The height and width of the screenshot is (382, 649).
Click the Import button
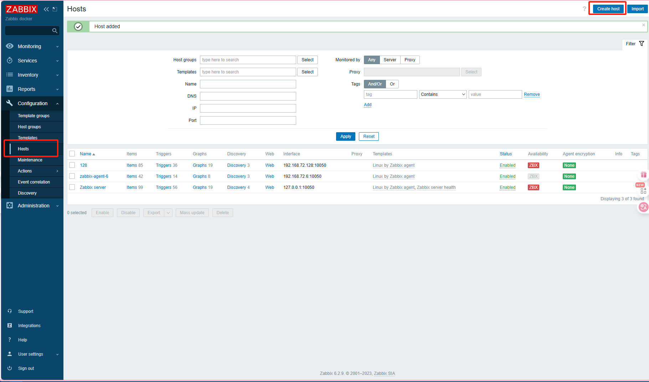pyautogui.click(x=638, y=9)
